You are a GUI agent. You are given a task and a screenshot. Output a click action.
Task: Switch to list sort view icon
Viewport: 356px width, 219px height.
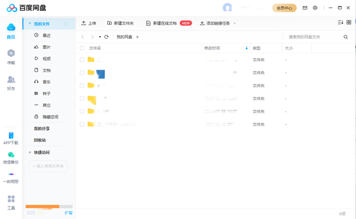[341, 23]
